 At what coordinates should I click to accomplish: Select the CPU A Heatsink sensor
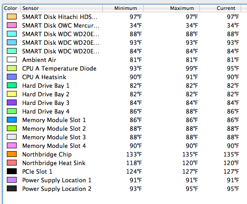(x=44, y=77)
